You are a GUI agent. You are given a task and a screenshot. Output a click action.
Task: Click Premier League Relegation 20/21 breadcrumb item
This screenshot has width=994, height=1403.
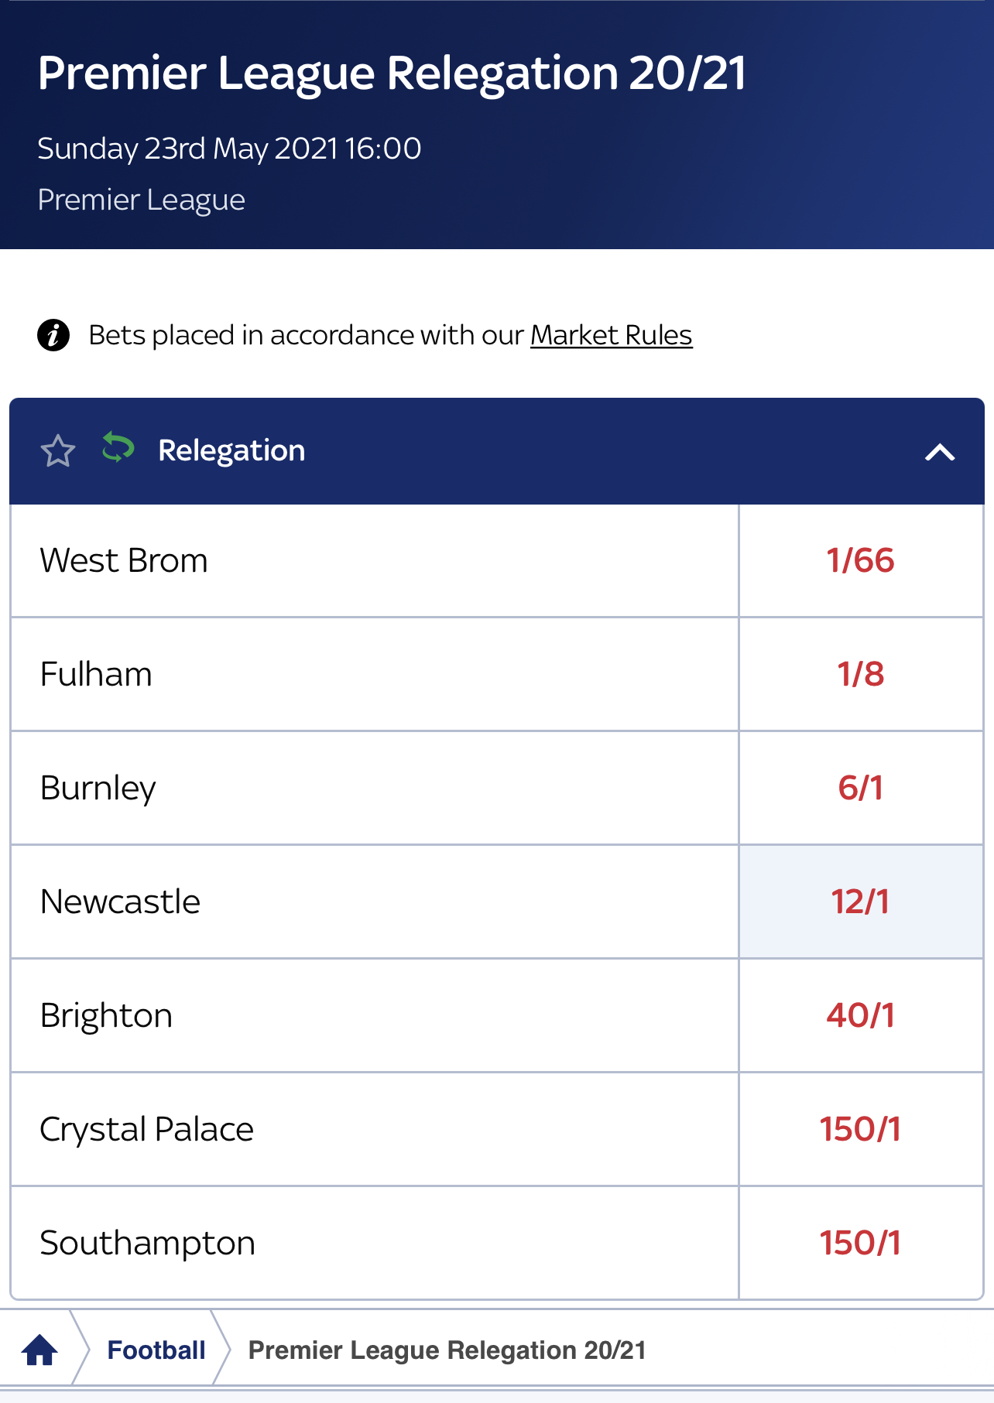tap(447, 1350)
